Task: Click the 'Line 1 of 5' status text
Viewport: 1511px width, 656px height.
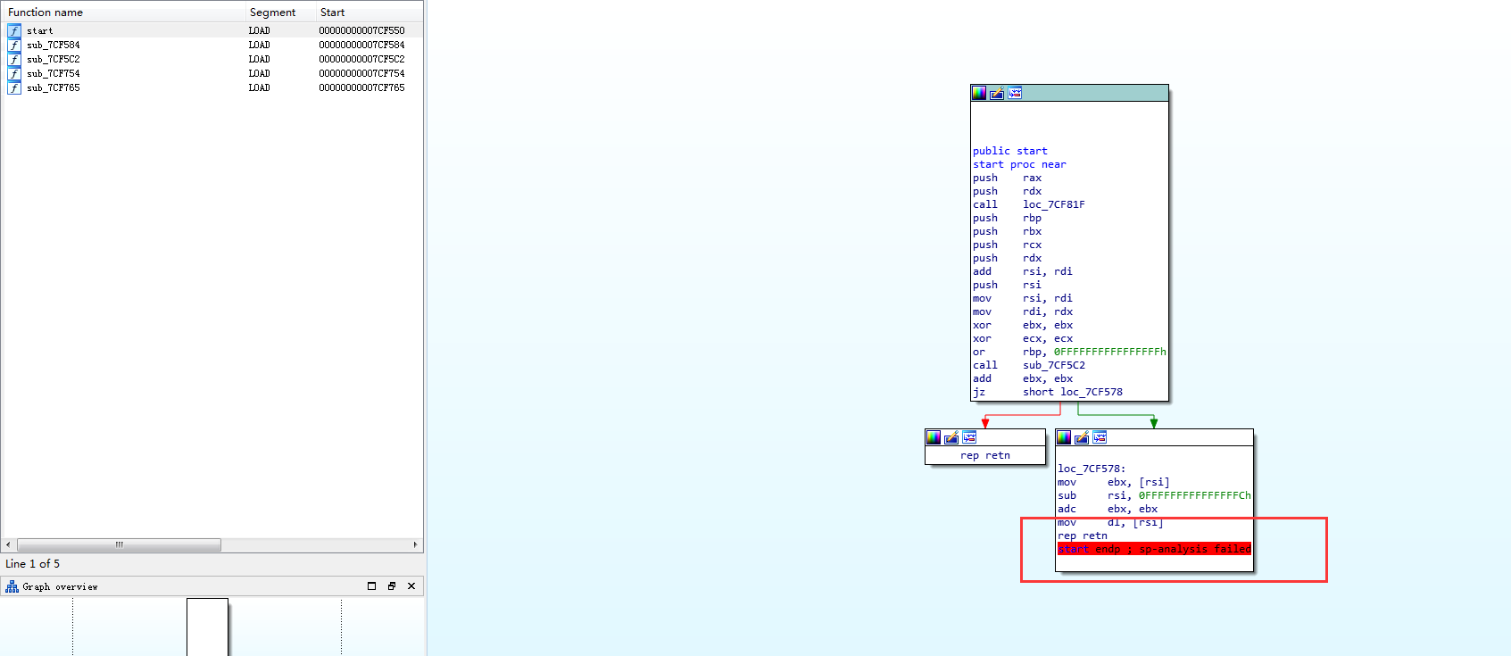Action: 33,563
